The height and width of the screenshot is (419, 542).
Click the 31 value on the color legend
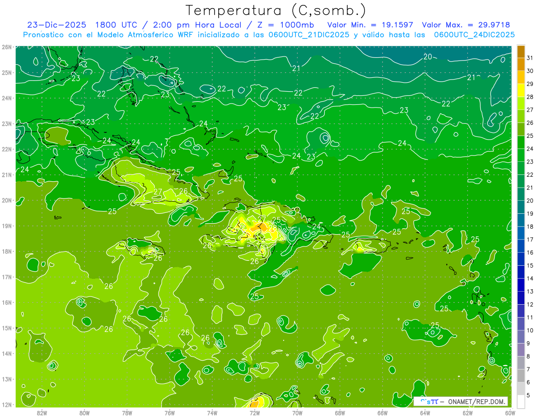tap(530, 57)
